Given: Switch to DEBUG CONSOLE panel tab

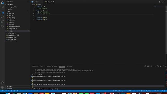Looking at the screenshot, I should (52, 66).
